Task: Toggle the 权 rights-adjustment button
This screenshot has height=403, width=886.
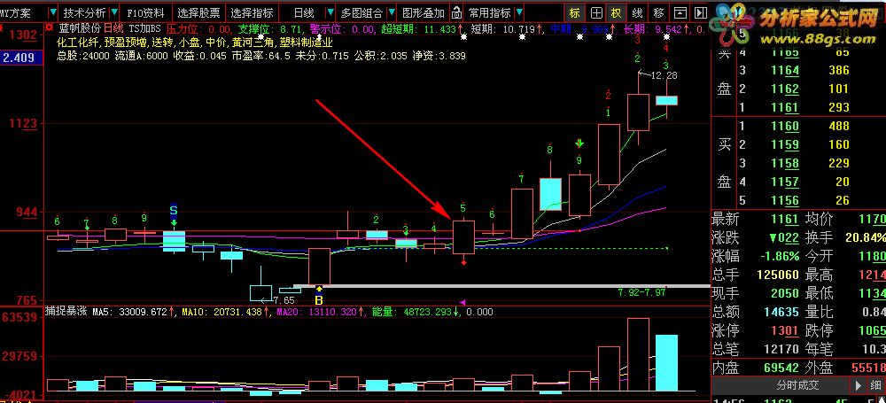Action: tap(617, 12)
